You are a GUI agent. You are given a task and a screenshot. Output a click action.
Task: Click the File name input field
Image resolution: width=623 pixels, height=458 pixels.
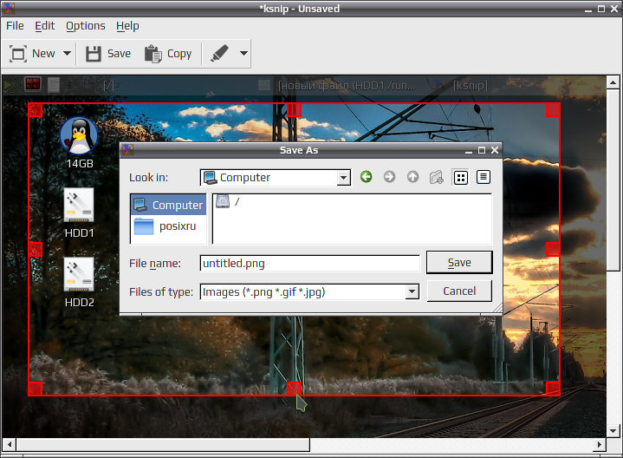309,264
